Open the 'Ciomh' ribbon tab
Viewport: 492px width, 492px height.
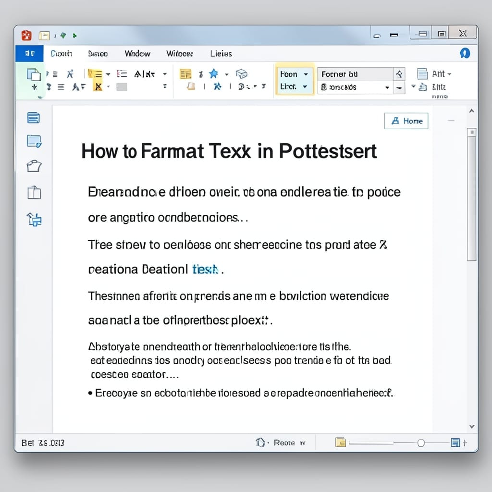pos(61,54)
